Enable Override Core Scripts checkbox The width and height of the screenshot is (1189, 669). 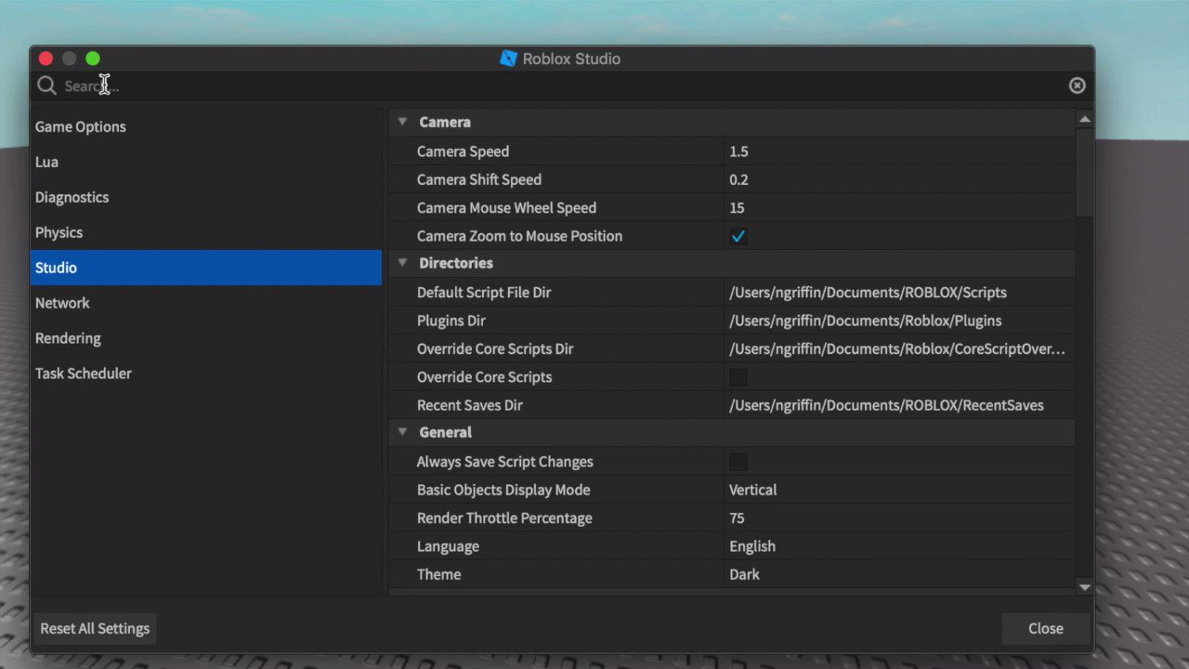pos(738,377)
